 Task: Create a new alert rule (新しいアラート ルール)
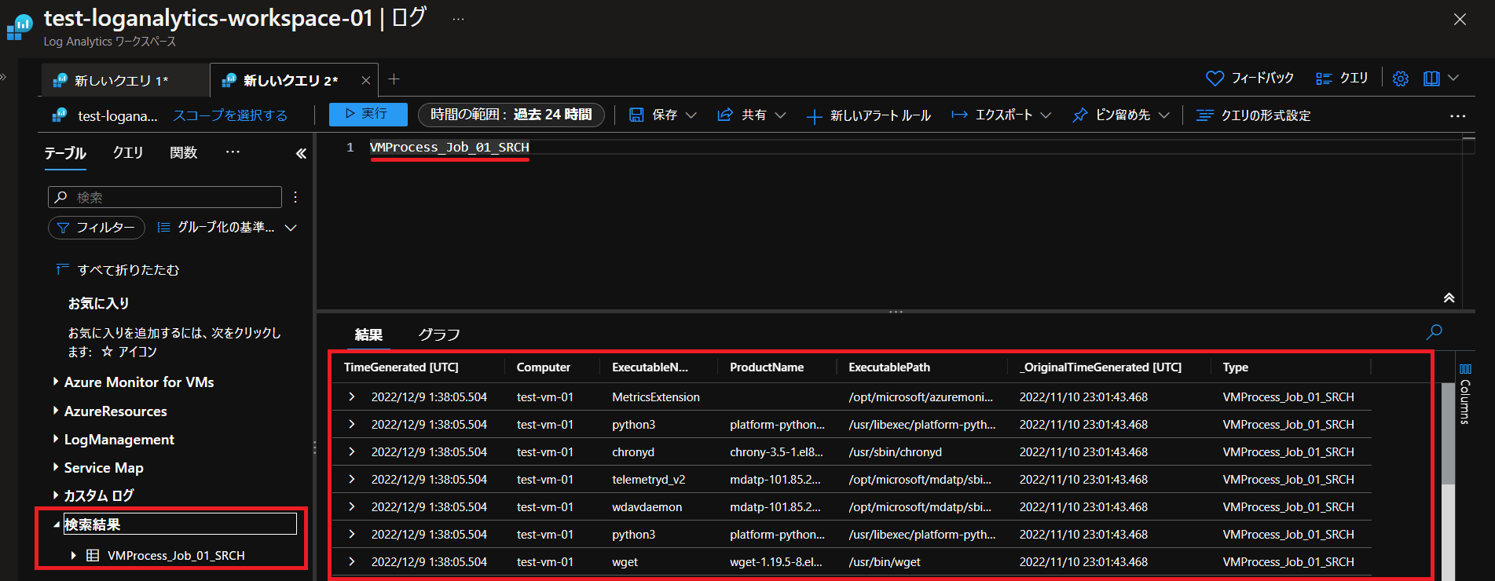(869, 115)
